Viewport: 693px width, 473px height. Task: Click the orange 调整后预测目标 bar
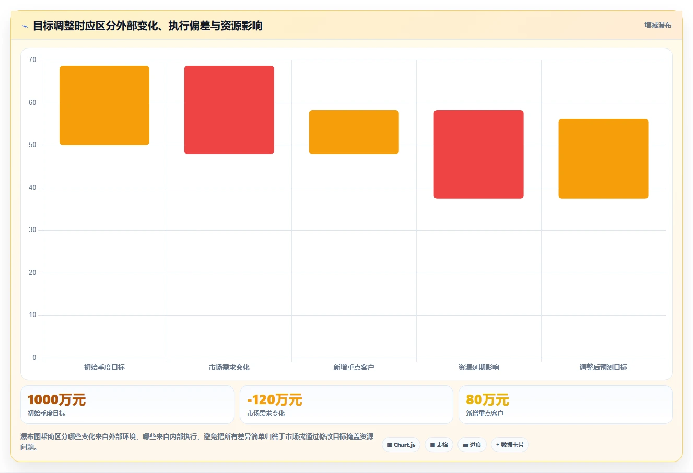[603, 159]
